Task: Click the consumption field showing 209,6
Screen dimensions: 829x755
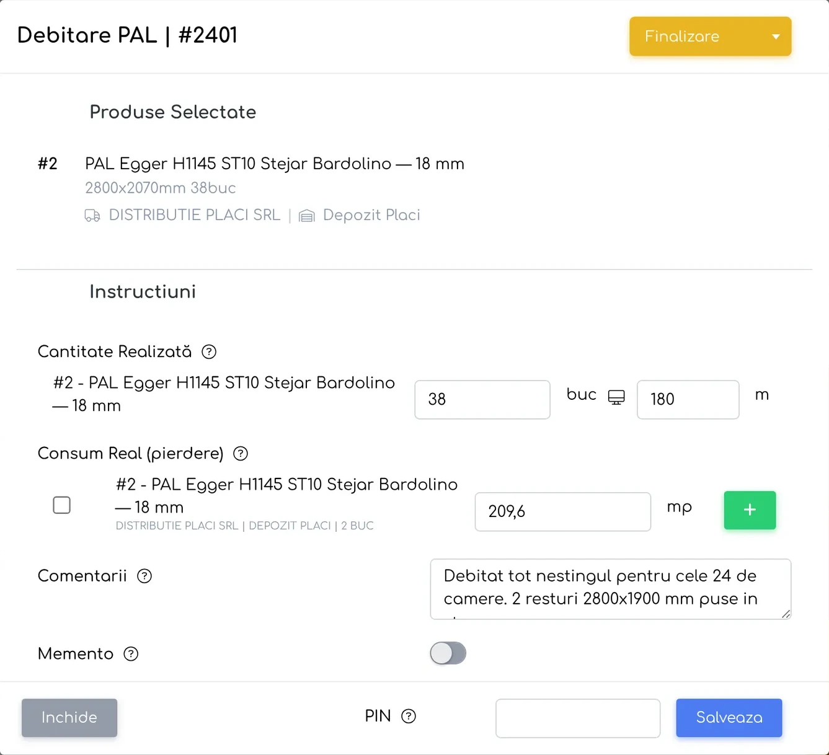Action: click(563, 512)
